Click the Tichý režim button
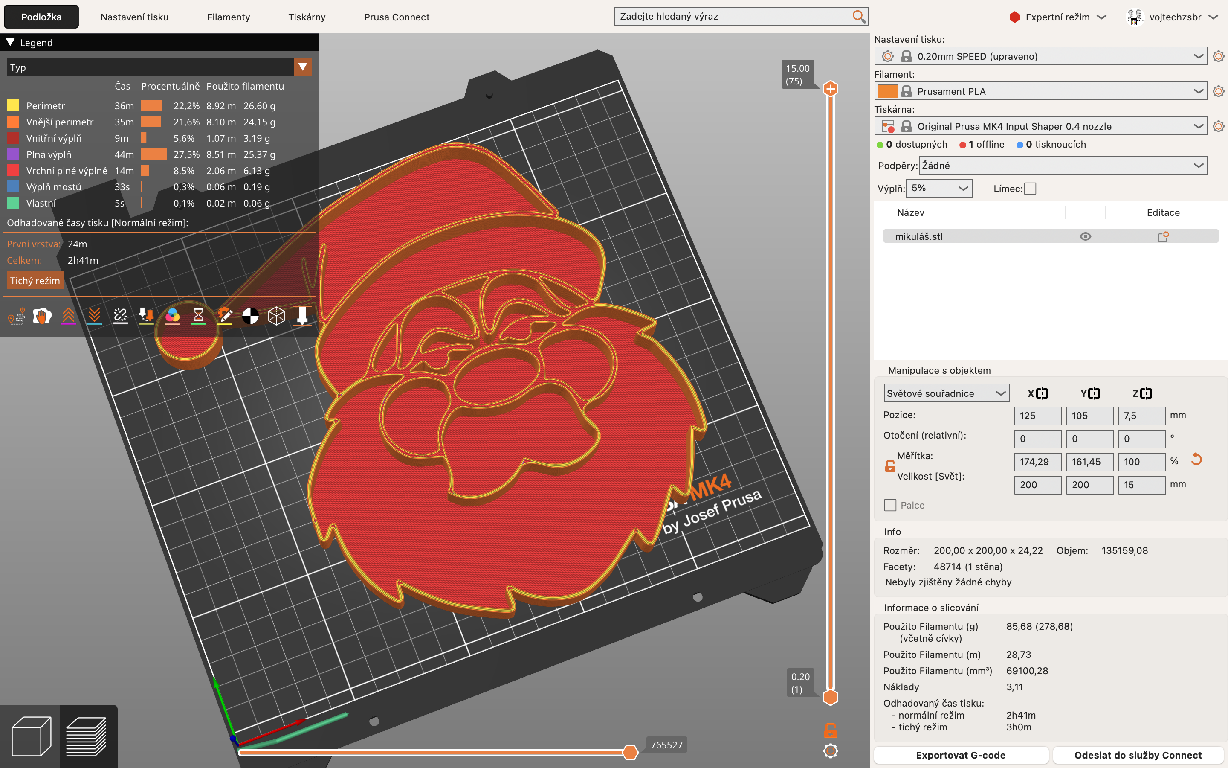1228x768 pixels. tap(35, 280)
